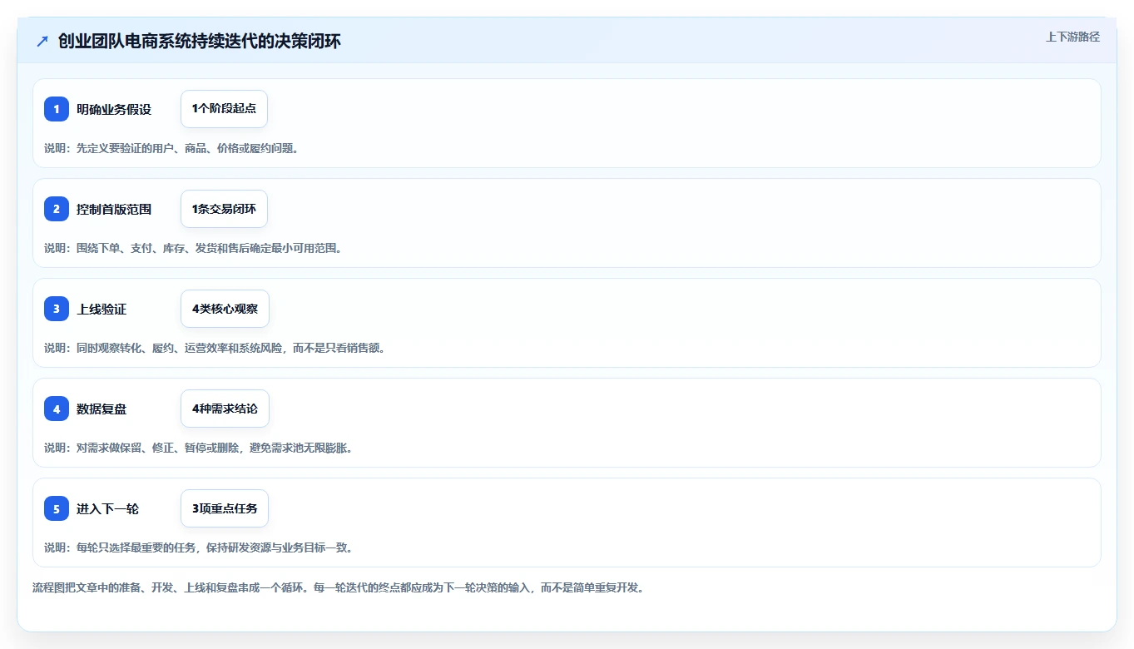The width and height of the screenshot is (1134, 649).
Task: Click step number 2 badge
Action: pos(57,209)
